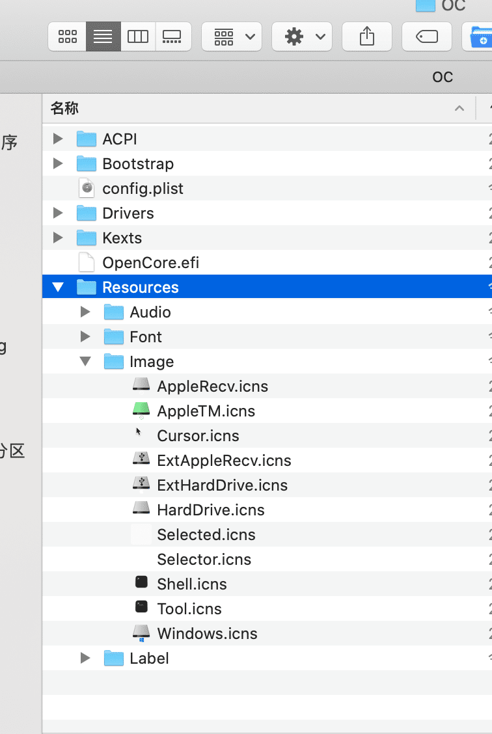Click the Edit Tags toolbar button
The image size is (492, 734).
pos(426,36)
